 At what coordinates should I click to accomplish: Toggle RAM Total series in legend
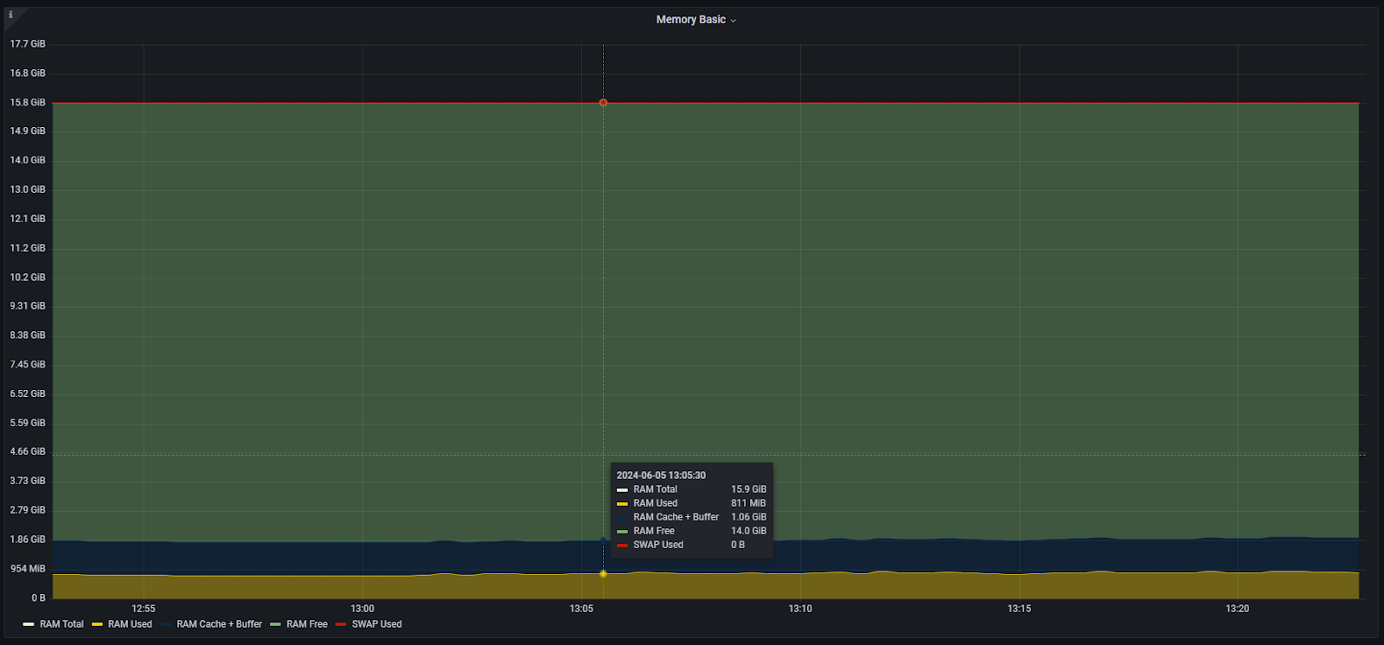pyautogui.click(x=61, y=624)
